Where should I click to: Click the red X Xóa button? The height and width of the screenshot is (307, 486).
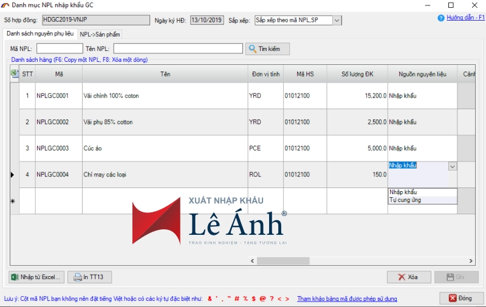pyautogui.click(x=408, y=277)
